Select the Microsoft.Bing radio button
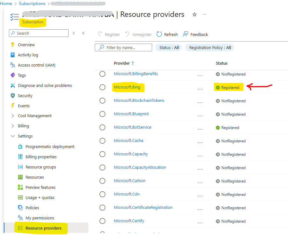 coord(102,87)
